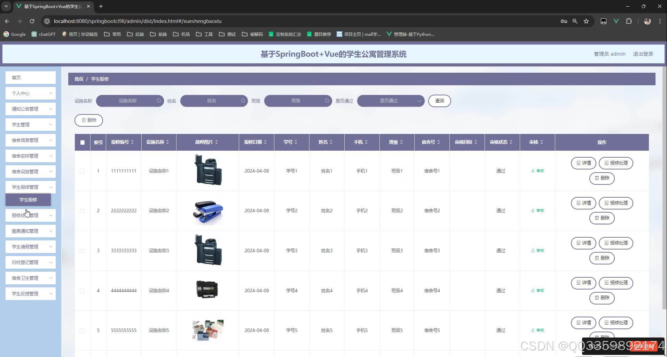Expand the 通知公告管理 sidebar menu
This screenshot has height=357, width=667.
(31, 109)
